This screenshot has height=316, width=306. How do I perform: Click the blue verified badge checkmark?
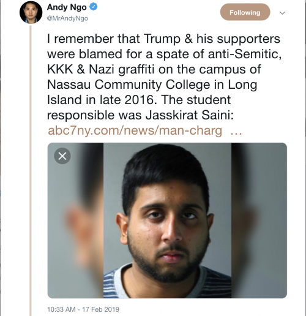click(94, 7)
